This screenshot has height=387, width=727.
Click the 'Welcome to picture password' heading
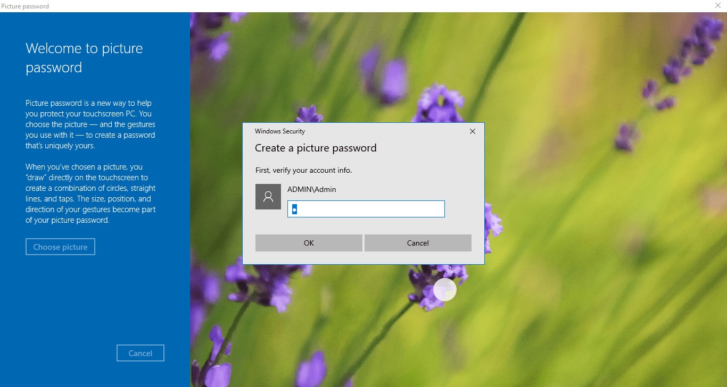84,58
